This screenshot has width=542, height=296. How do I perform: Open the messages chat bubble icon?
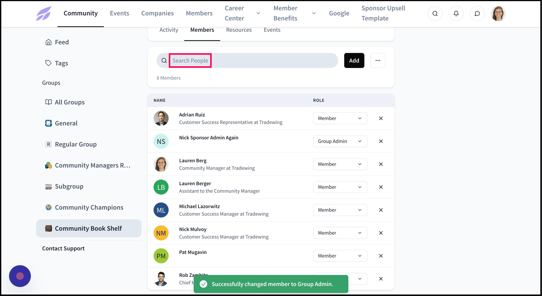477,13
